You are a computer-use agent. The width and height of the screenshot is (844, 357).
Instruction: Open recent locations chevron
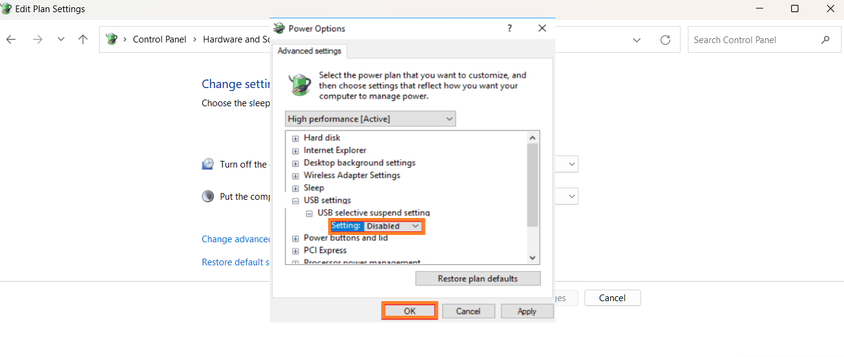(61, 39)
